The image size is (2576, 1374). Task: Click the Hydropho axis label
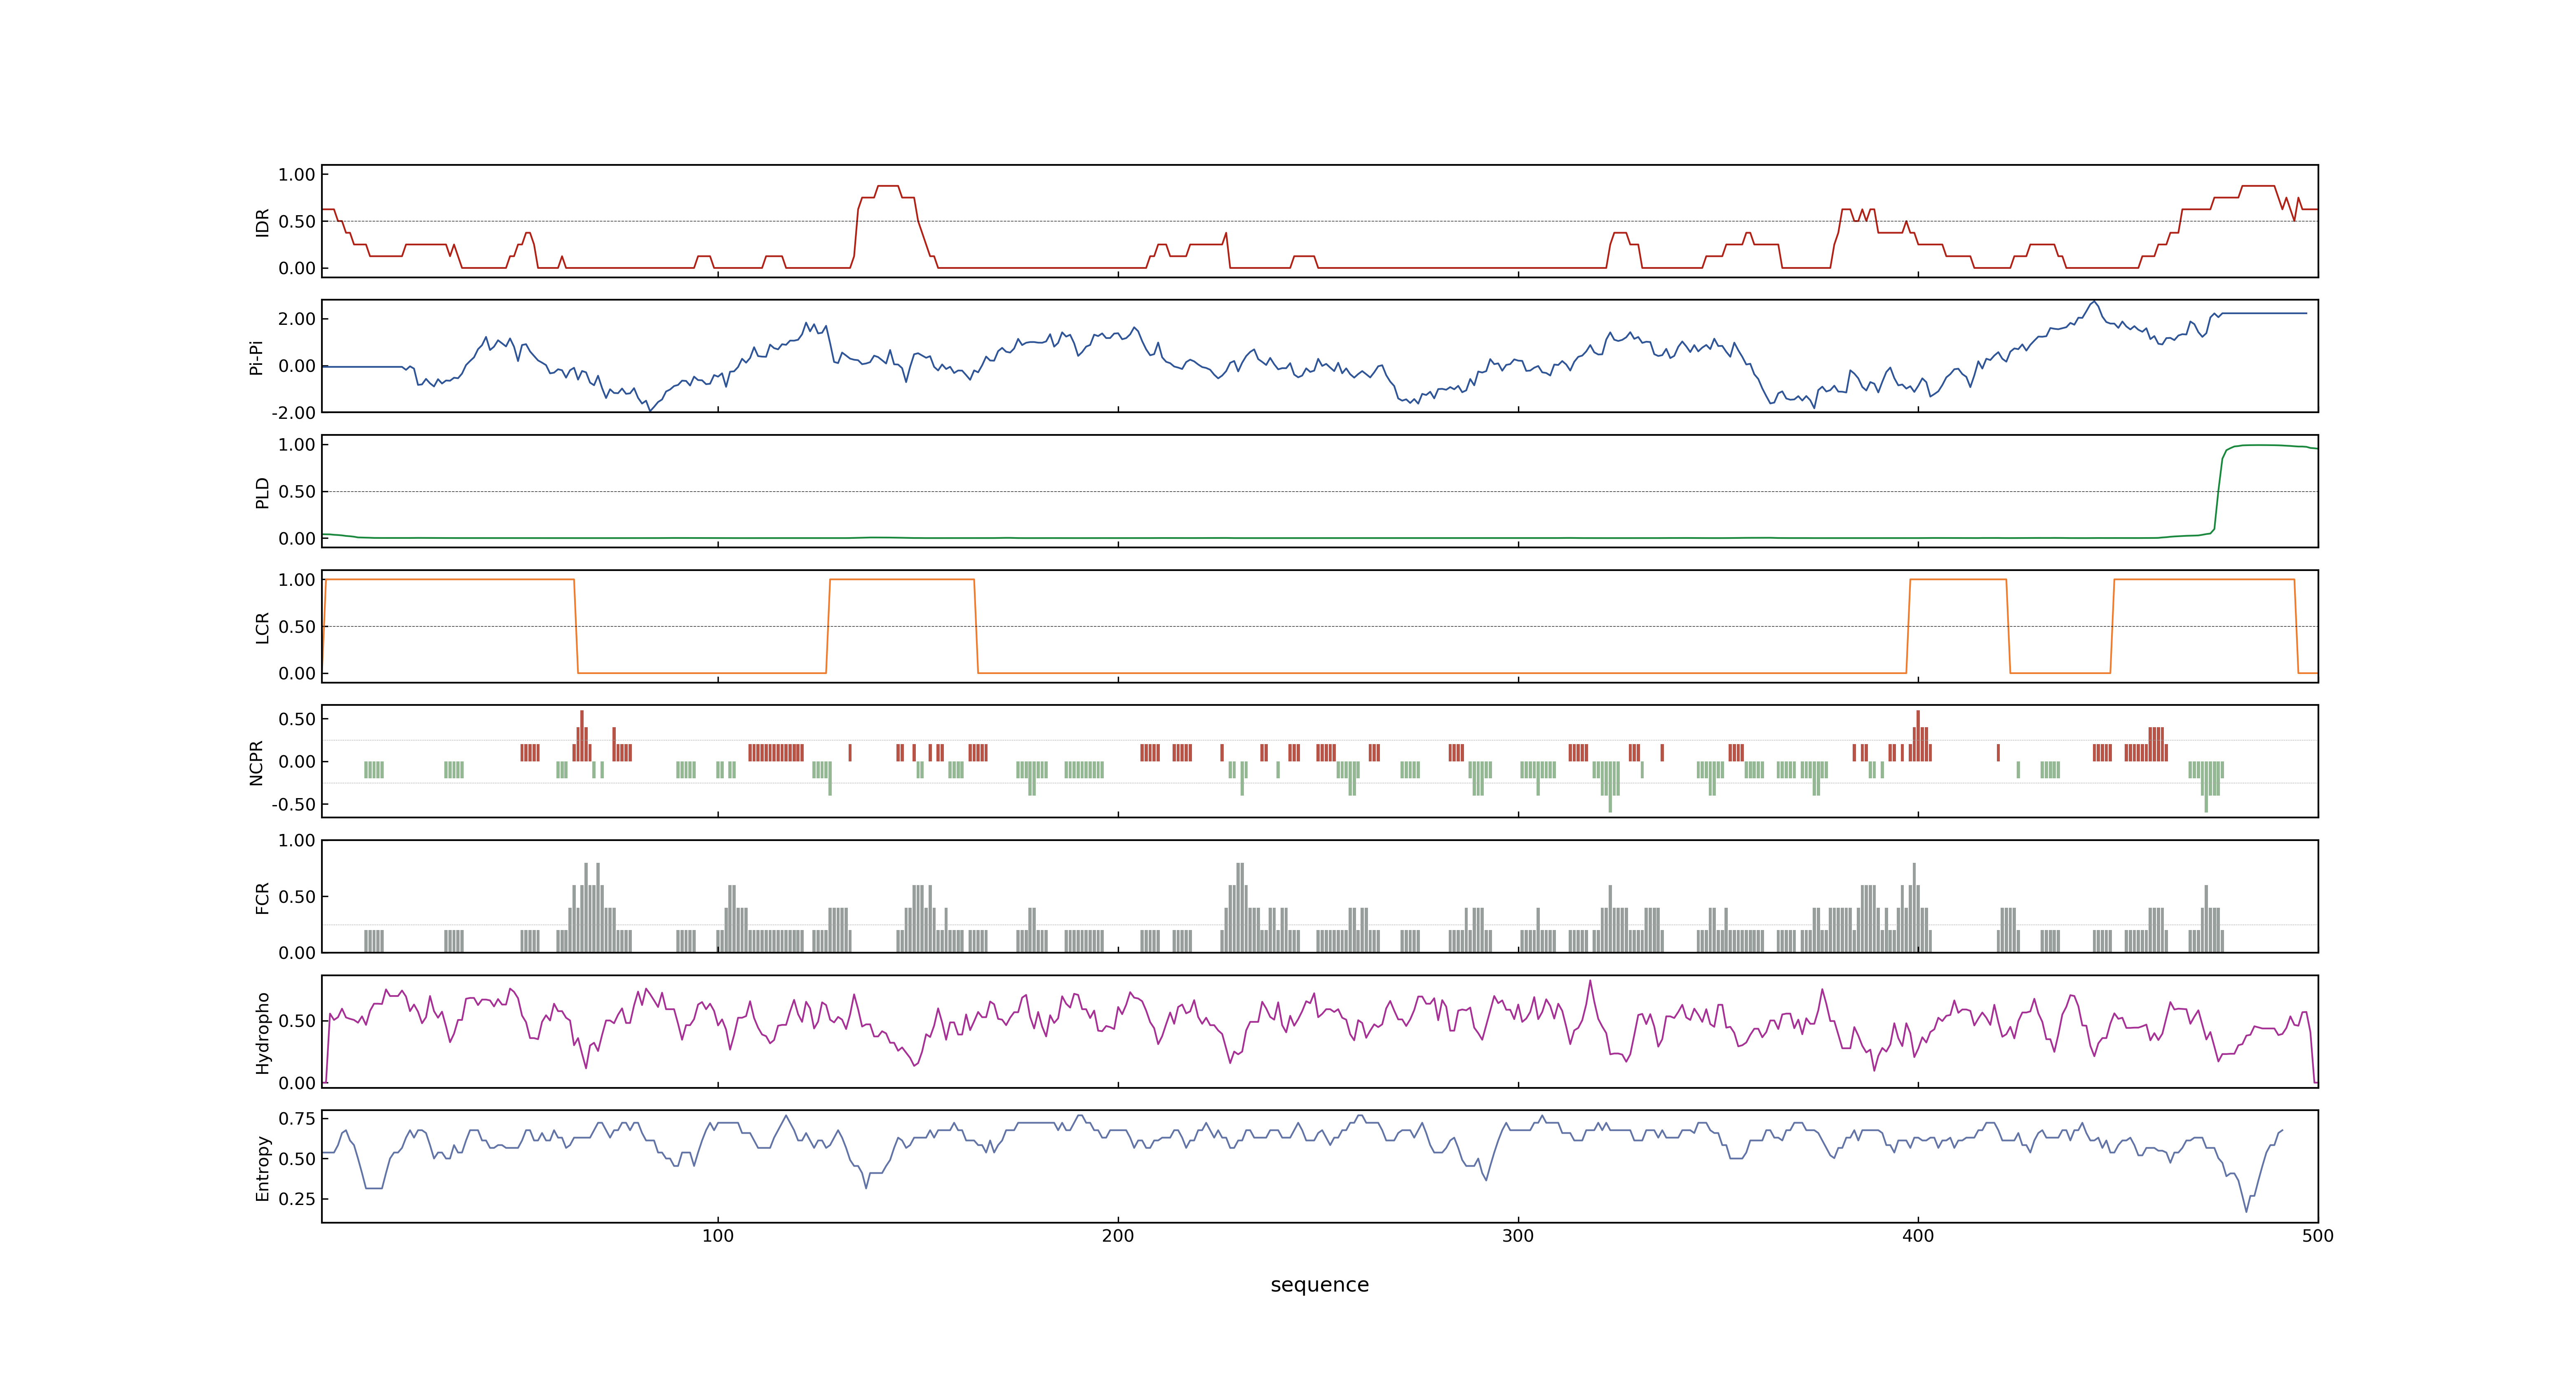tap(262, 1033)
